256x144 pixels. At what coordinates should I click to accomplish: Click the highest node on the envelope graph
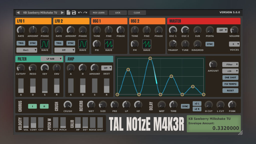click(150, 58)
